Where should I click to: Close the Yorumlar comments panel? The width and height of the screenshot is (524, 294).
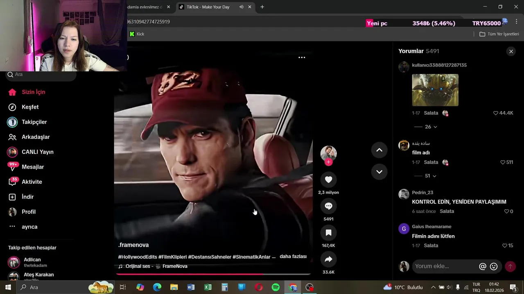(x=511, y=51)
